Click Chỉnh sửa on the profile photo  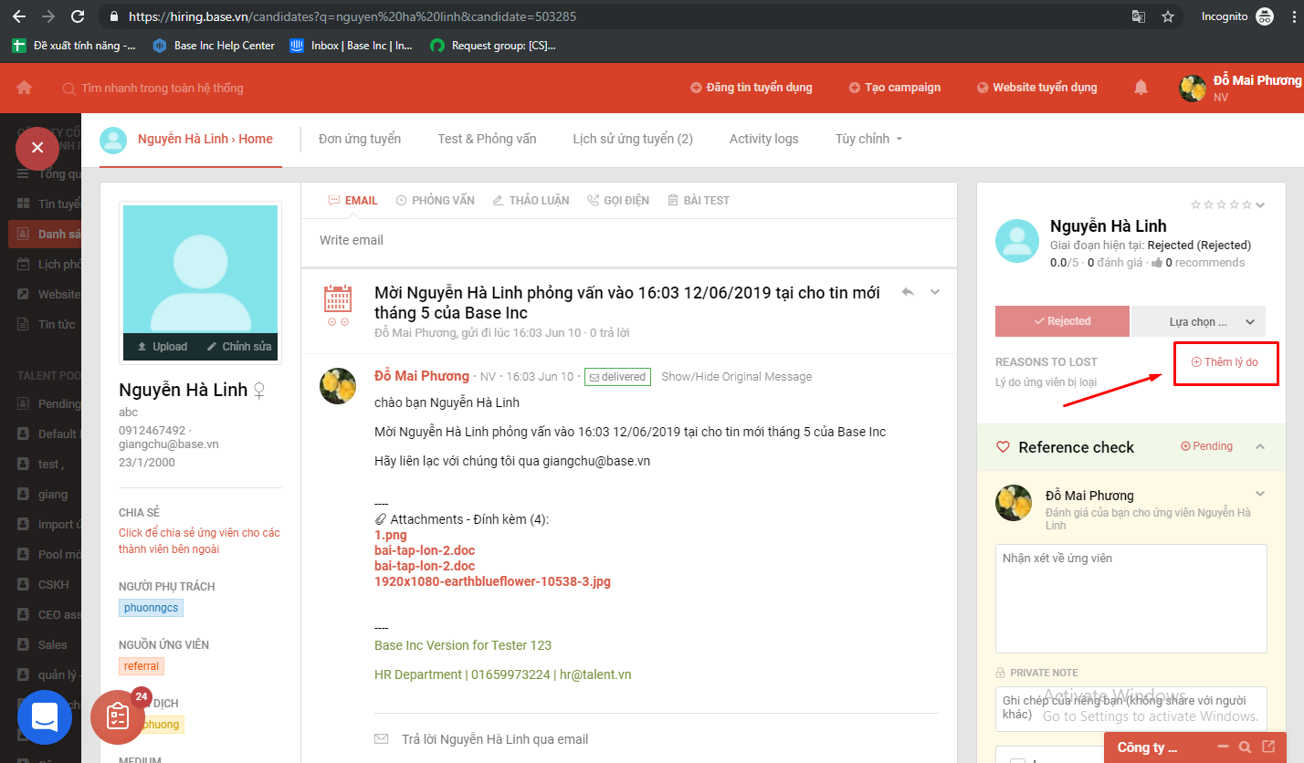coord(239,347)
